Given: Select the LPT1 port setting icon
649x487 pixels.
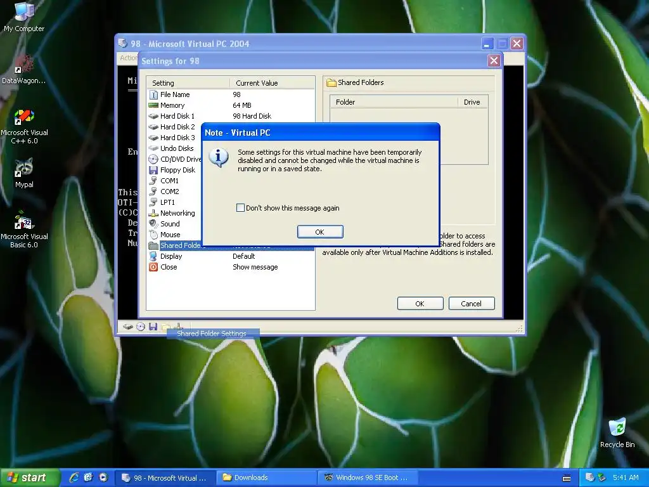Looking at the screenshot, I should coord(153,202).
